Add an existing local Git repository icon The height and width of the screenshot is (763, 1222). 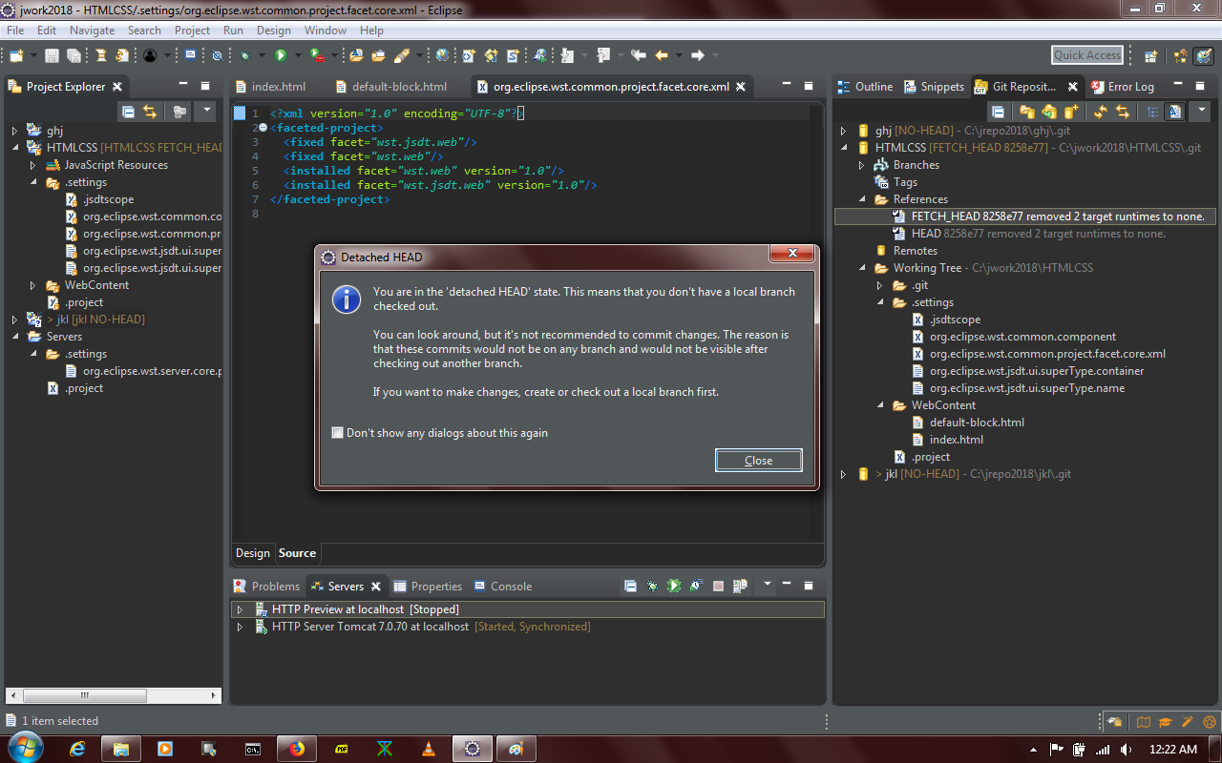pyautogui.click(x=1027, y=113)
